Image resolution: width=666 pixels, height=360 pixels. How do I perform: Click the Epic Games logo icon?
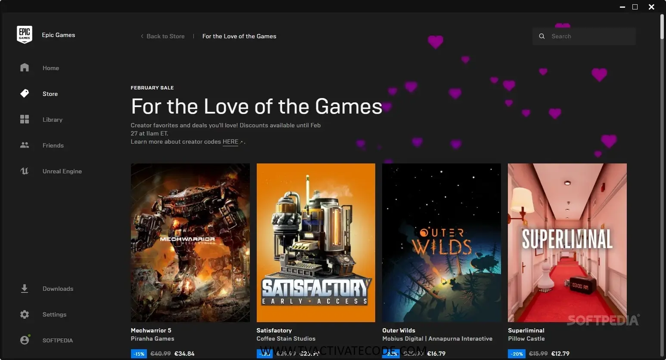25,34
